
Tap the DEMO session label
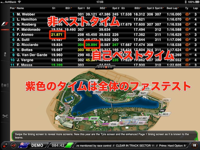(37, 145)
